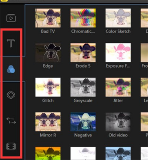
Task: Choose the Negative filter thumbnail
Action: pyautogui.click(x=83, y=122)
